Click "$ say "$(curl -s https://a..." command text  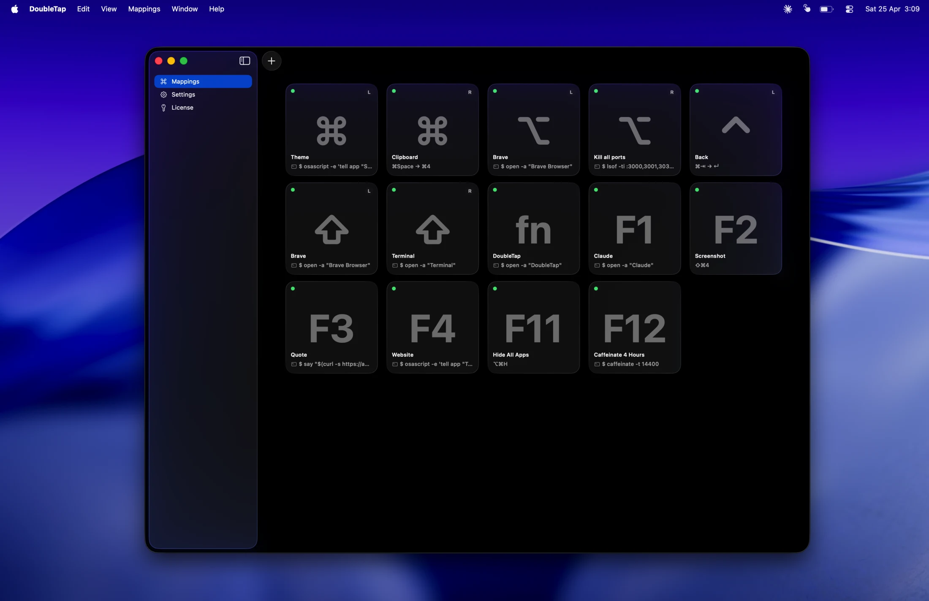334,364
